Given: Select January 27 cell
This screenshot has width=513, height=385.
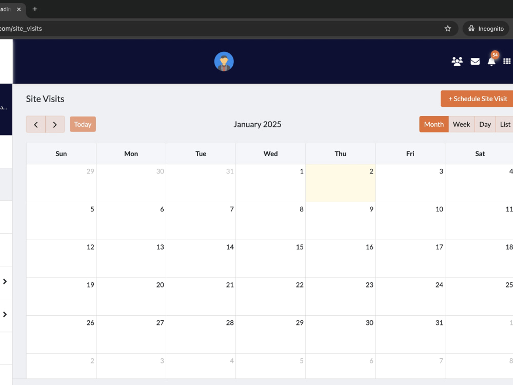Looking at the screenshot, I should (x=131, y=335).
